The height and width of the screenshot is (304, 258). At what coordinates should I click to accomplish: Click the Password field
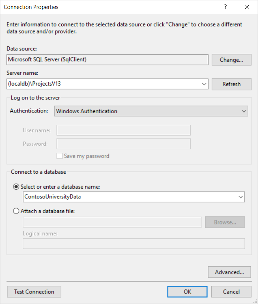(123, 144)
